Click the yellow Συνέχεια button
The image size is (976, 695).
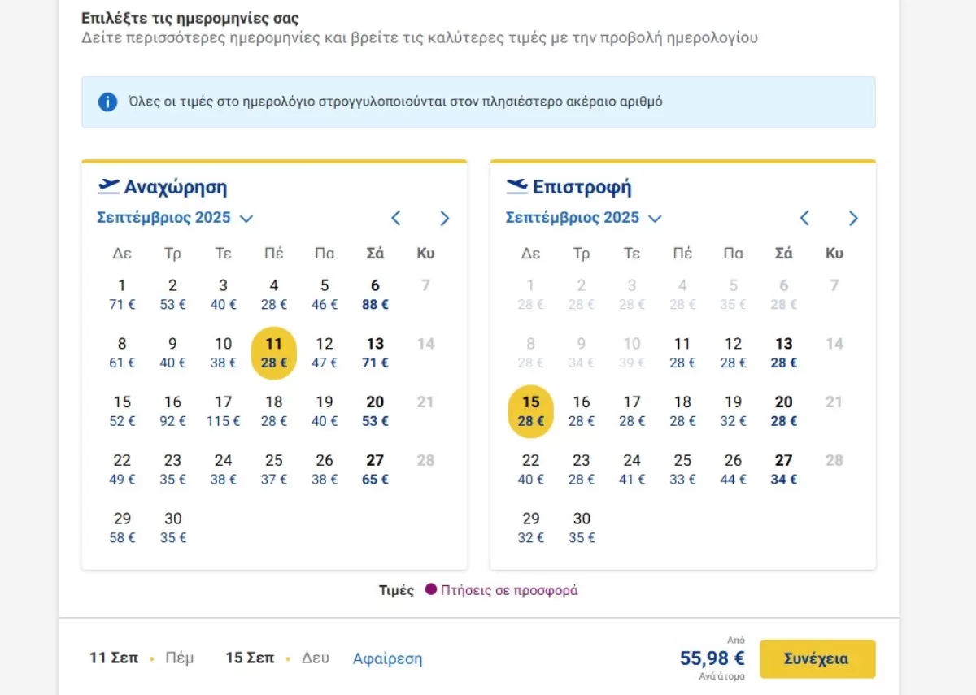coord(817,658)
